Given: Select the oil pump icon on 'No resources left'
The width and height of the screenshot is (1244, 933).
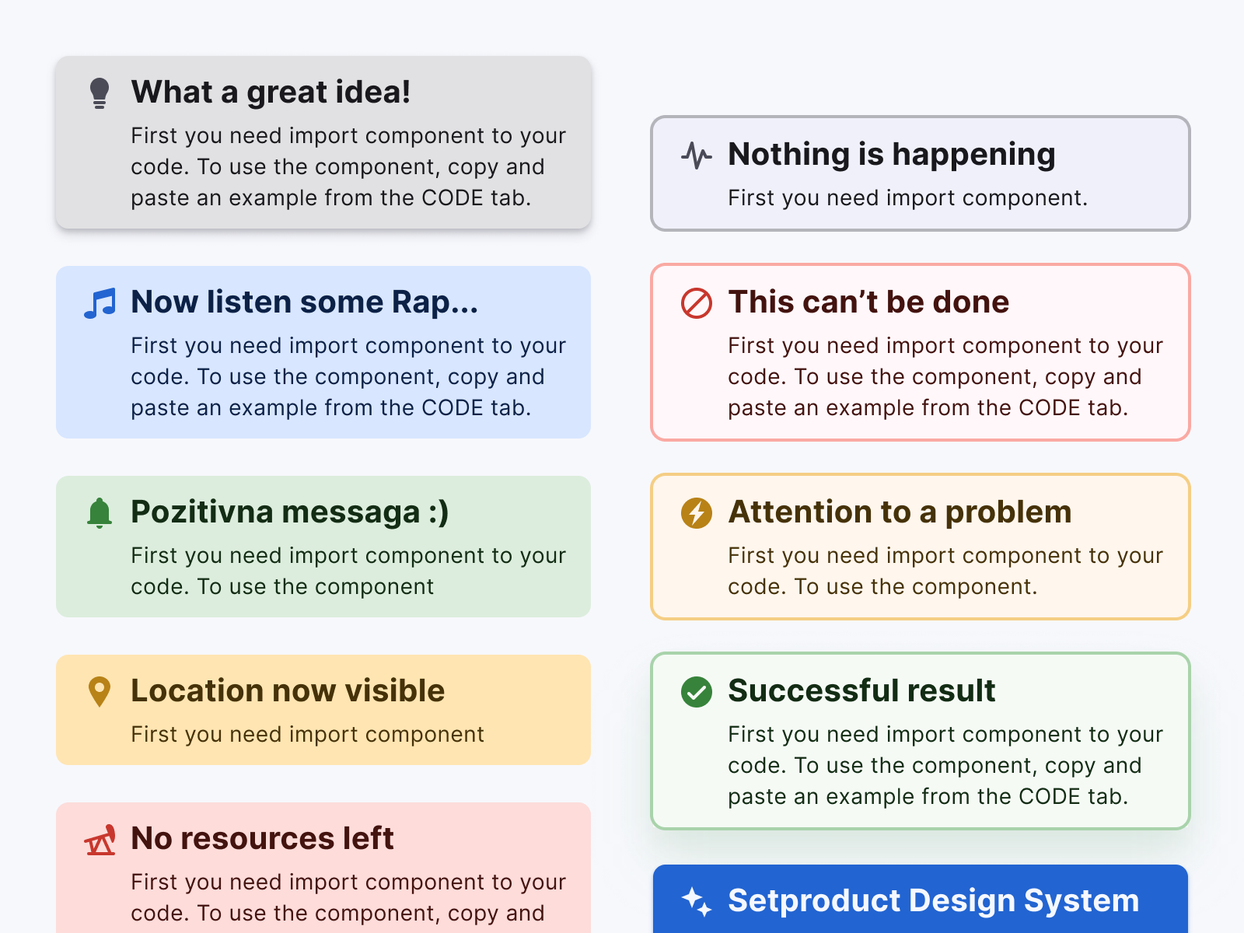Looking at the screenshot, I should [100, 838].
